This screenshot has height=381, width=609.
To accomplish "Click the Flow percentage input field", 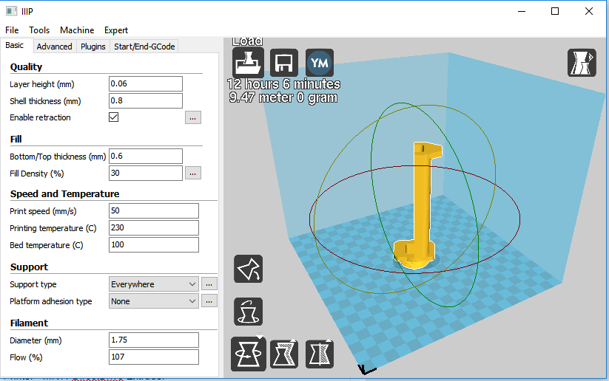I will pyautogui.click(x=154, y=357).
